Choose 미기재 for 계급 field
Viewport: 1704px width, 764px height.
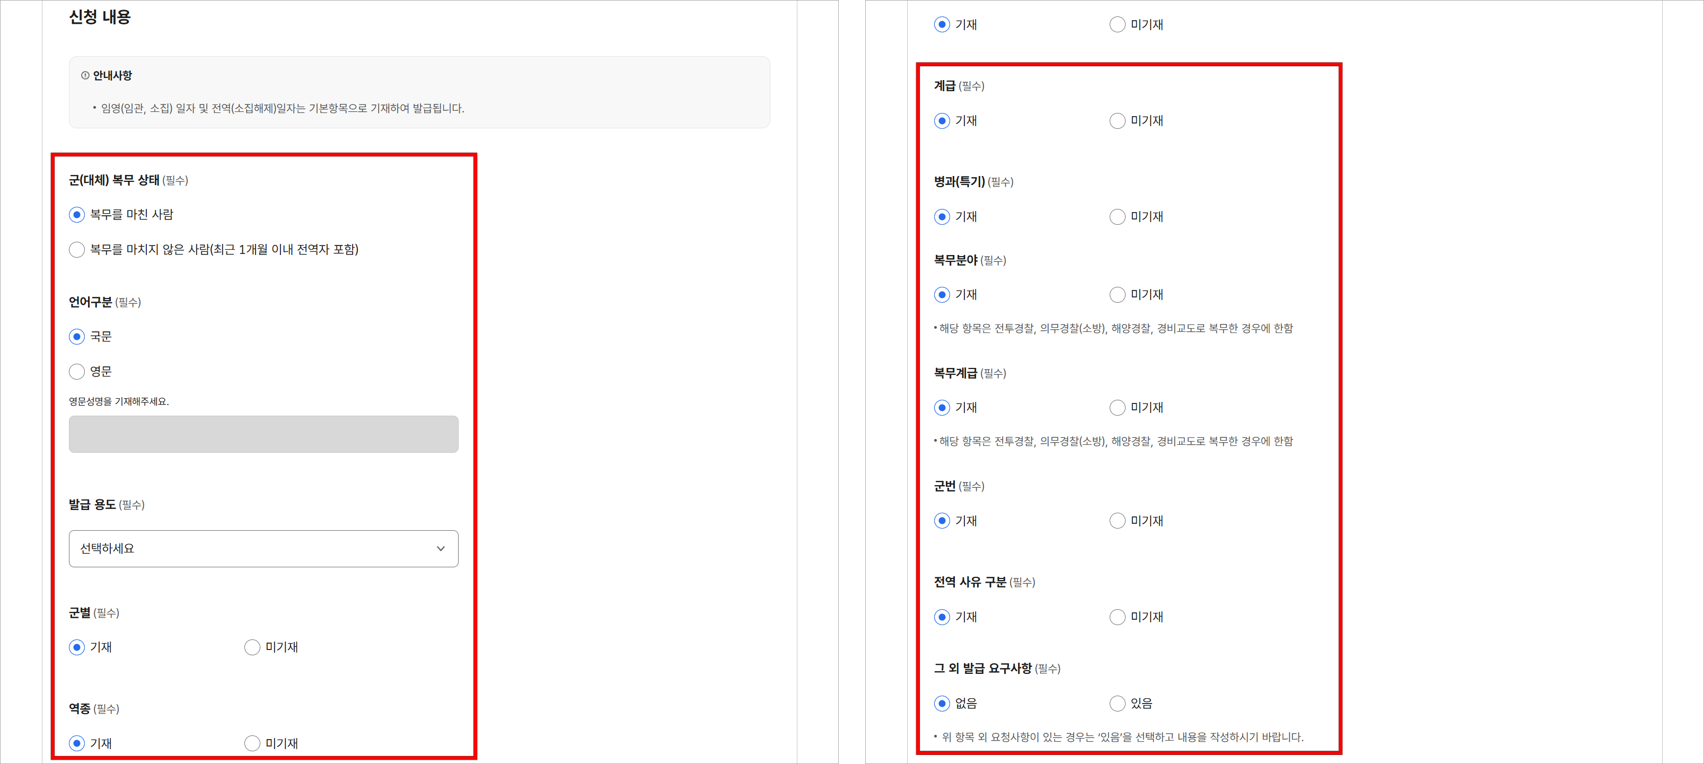(x=1117, y=120)
